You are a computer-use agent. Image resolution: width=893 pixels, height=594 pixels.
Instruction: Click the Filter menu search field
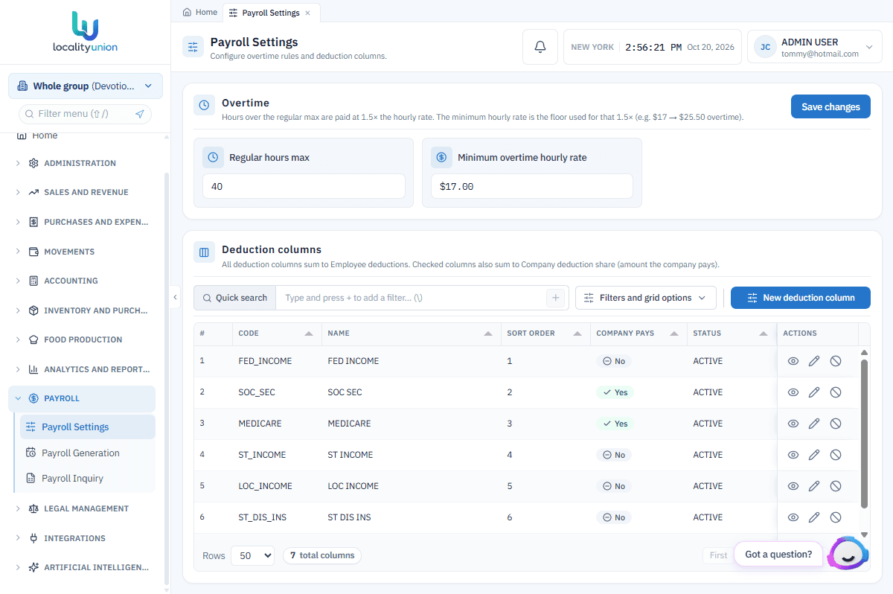click(x=85, y=114)
